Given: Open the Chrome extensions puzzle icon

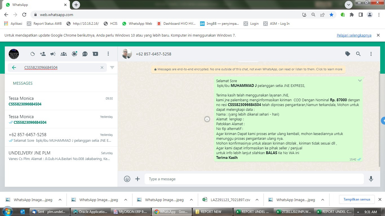Looking at the screenshot, I should point(352,15).
